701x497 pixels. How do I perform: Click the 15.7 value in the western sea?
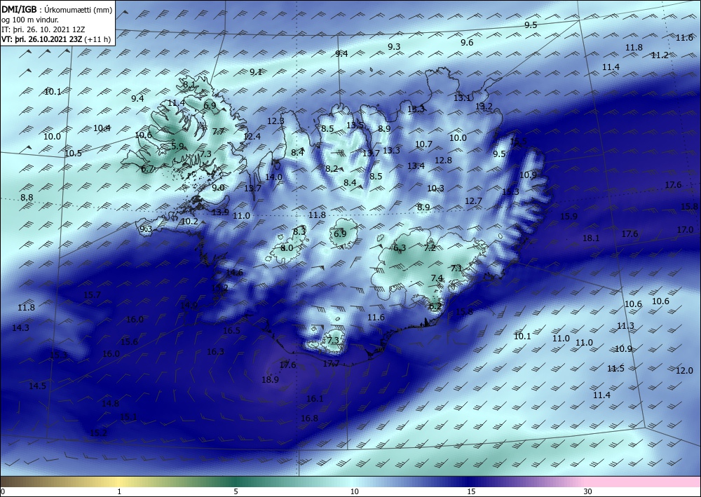[92, 294]
